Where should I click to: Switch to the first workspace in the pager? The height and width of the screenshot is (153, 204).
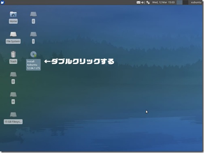coord(179,2)
